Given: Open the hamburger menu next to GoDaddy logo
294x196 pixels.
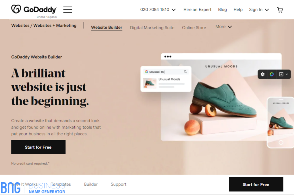Looking at the screenshot, I should (x=68, y=9).
